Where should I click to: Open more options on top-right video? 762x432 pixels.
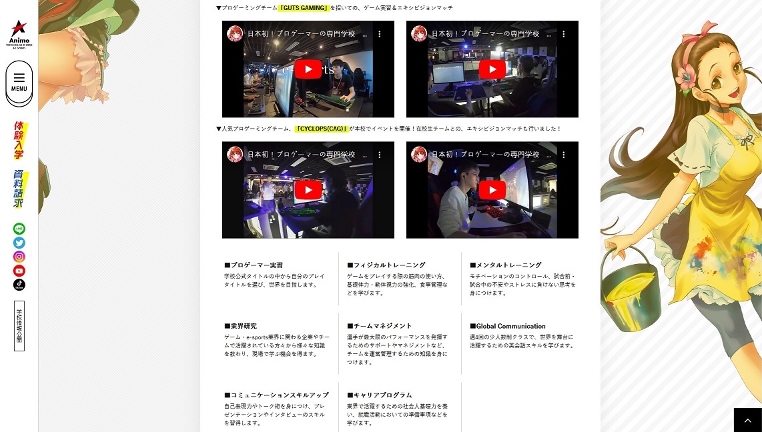pyautogui.click(x=564, y=34)
